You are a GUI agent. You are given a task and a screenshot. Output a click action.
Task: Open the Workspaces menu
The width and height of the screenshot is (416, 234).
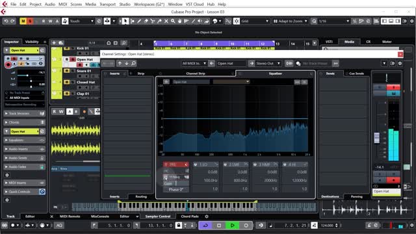(x=149, y=5)
